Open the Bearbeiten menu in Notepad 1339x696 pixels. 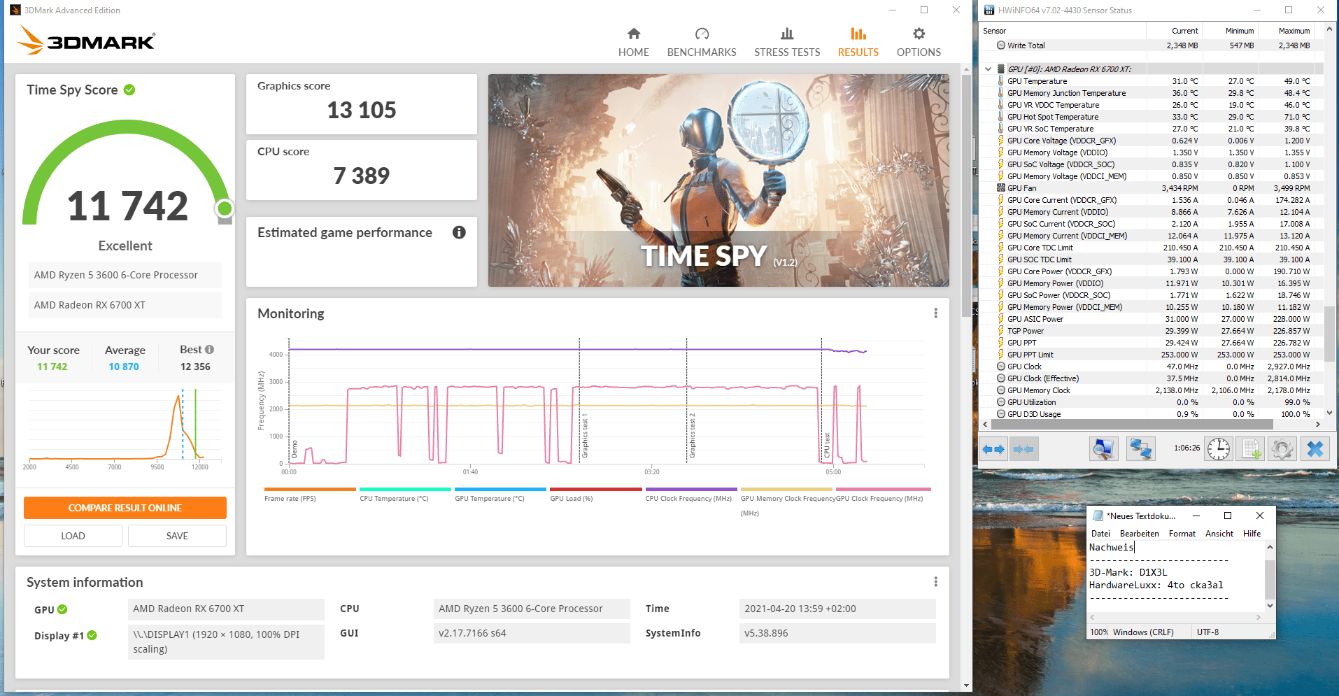click(x=1140, y=534)
